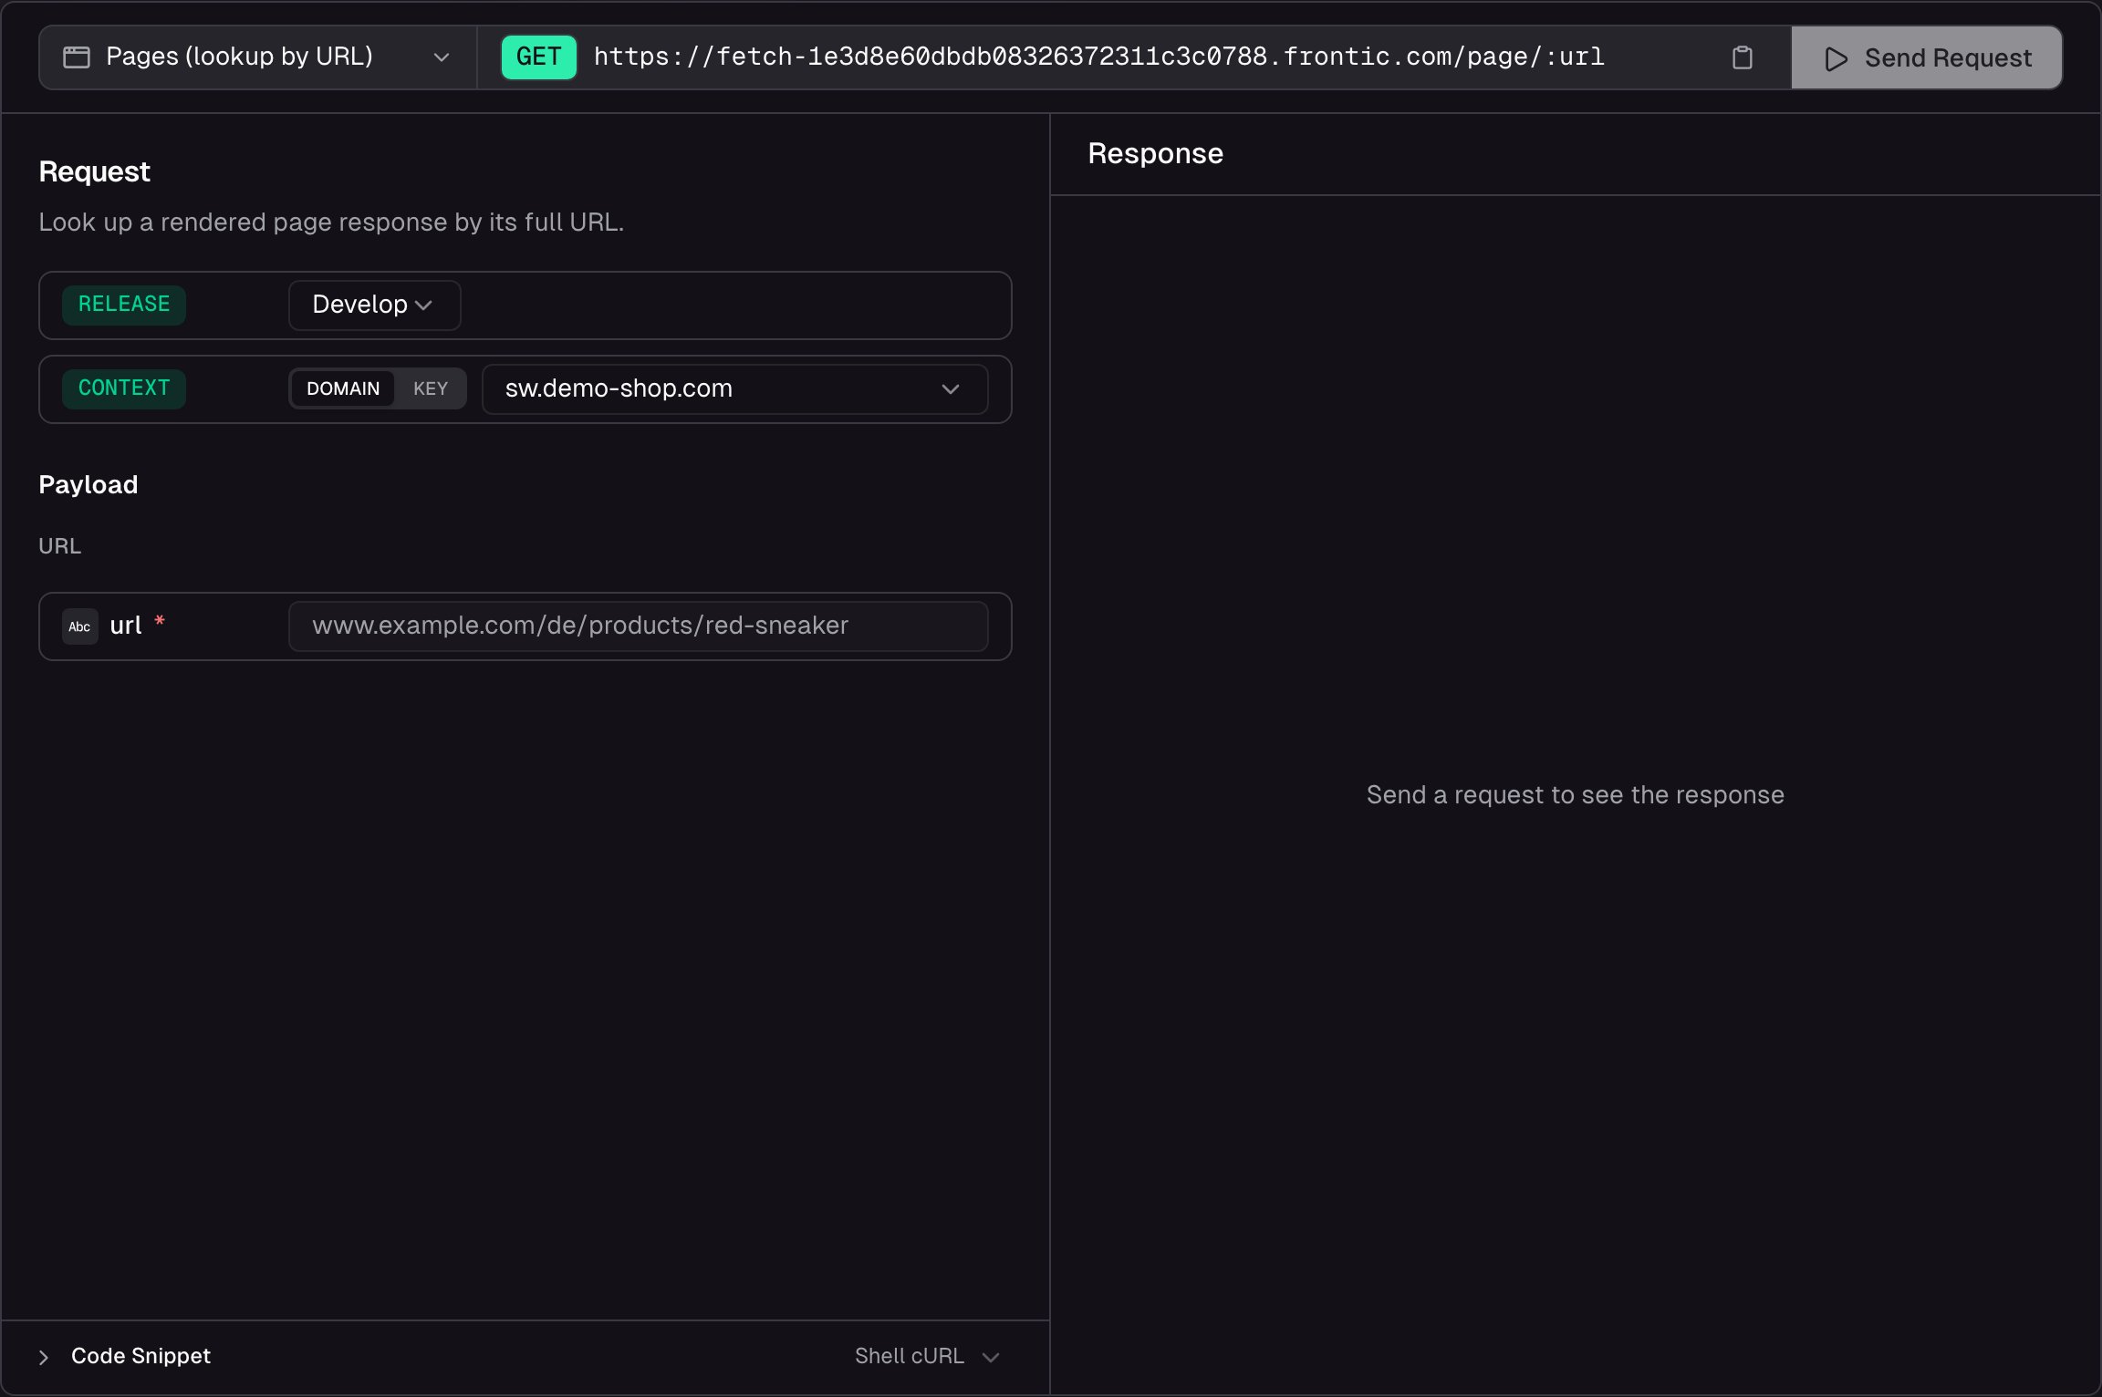This screenshot has width=2102, height=1397.
Task: Click the Send Request button
Action: click(1927, 57)
